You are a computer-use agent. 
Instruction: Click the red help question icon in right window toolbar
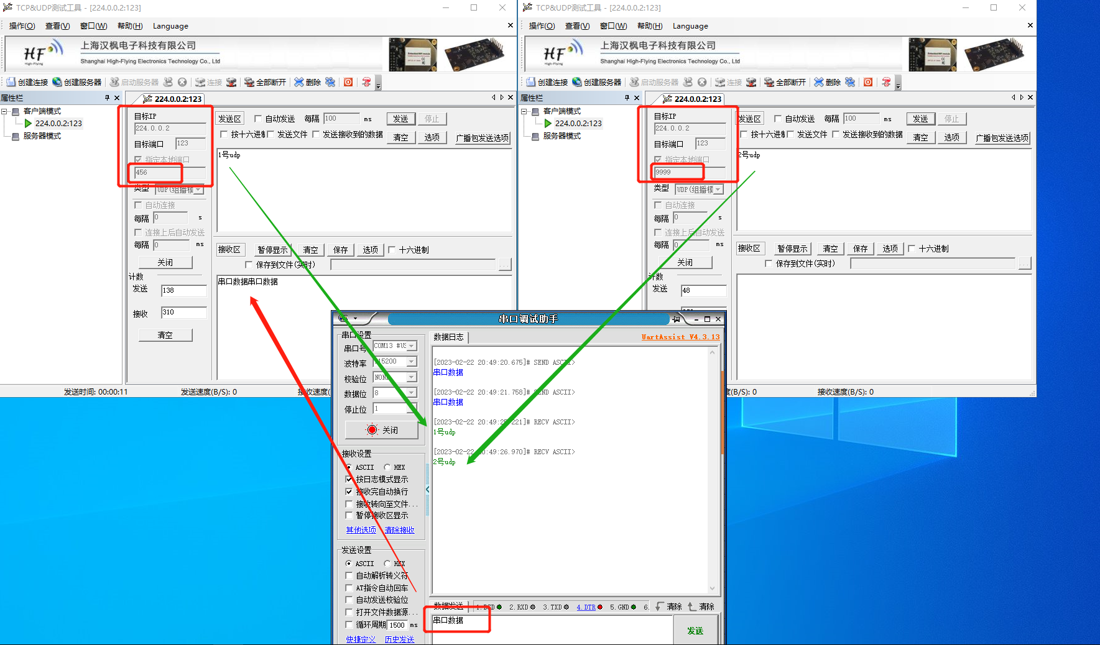point(886,82)
